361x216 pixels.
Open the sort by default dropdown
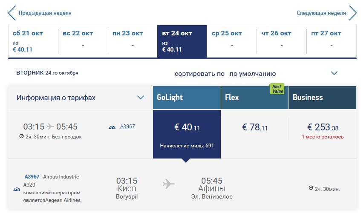click(x=334, y=73)
